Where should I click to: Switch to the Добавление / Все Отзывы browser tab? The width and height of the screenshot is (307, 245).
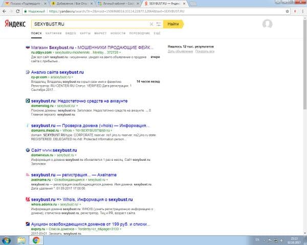(x=72, y=4)
